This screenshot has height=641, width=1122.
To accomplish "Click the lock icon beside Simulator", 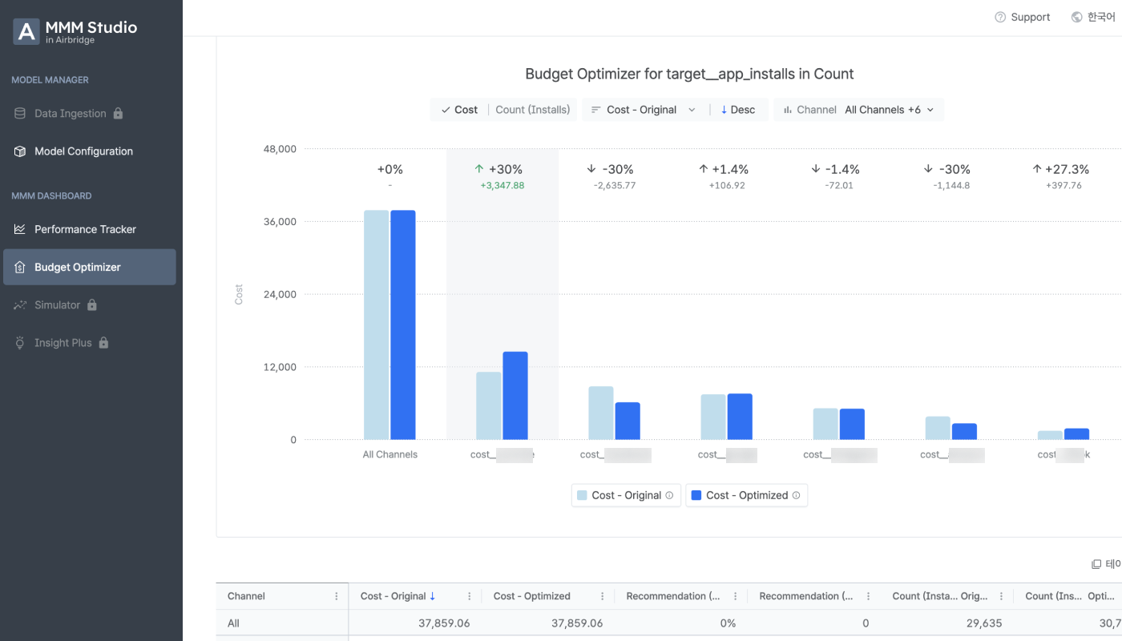I will [92, 304].
